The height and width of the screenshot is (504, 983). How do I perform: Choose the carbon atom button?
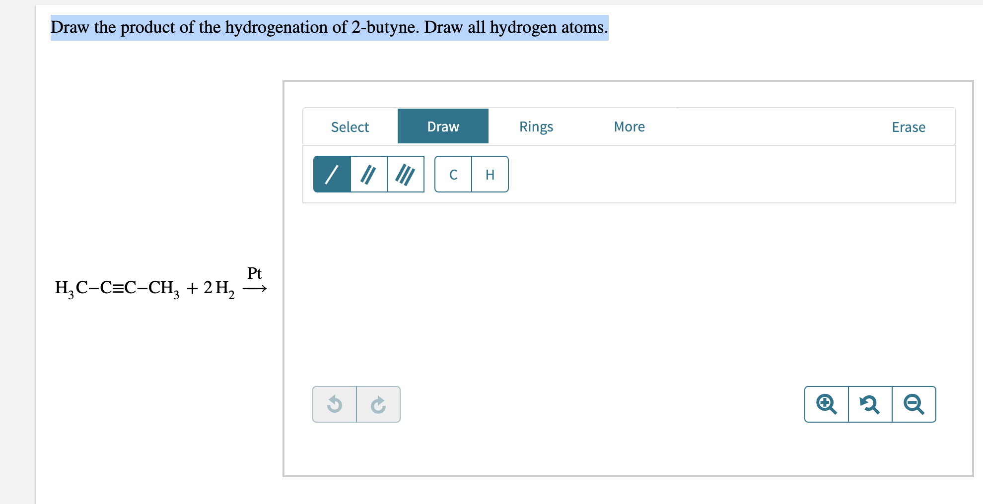(x=453, y=174)
